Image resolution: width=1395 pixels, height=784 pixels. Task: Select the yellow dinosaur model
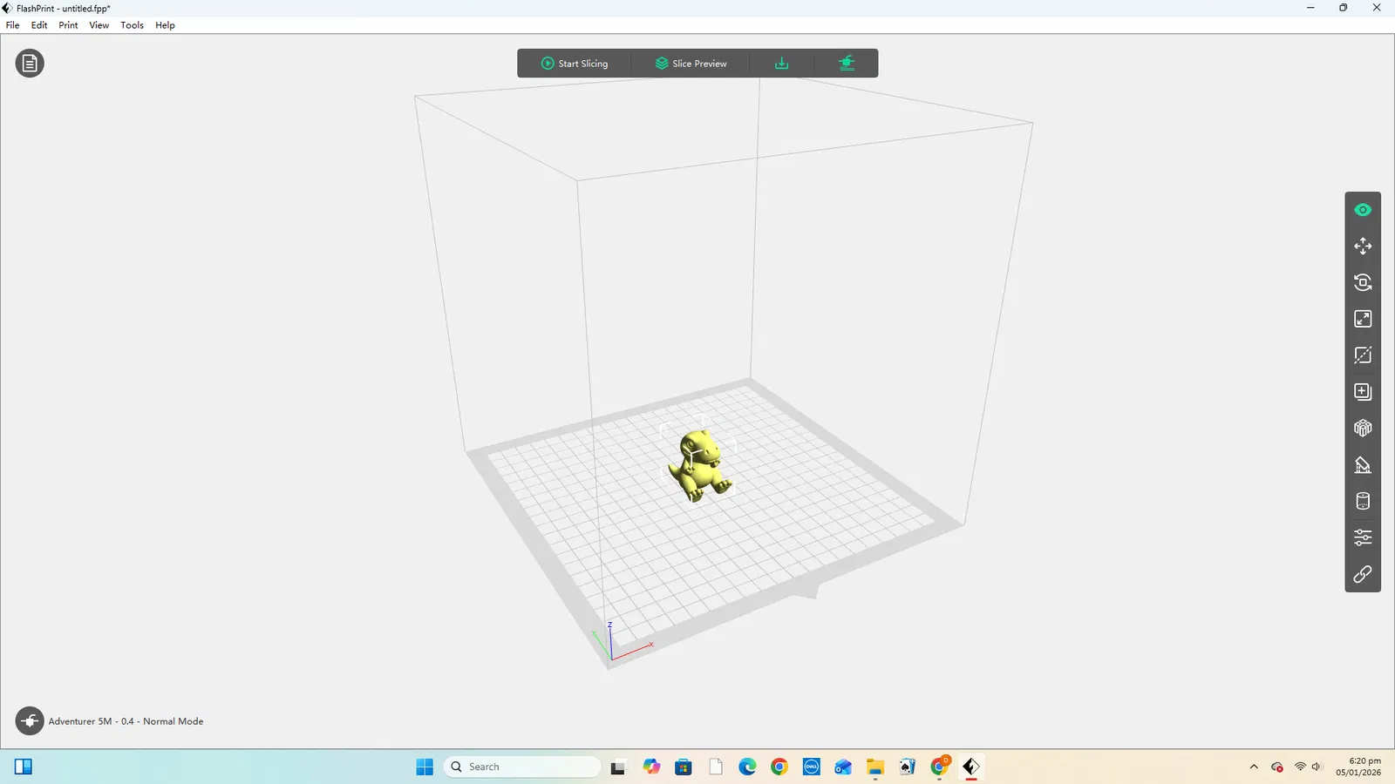click(699, 464)
